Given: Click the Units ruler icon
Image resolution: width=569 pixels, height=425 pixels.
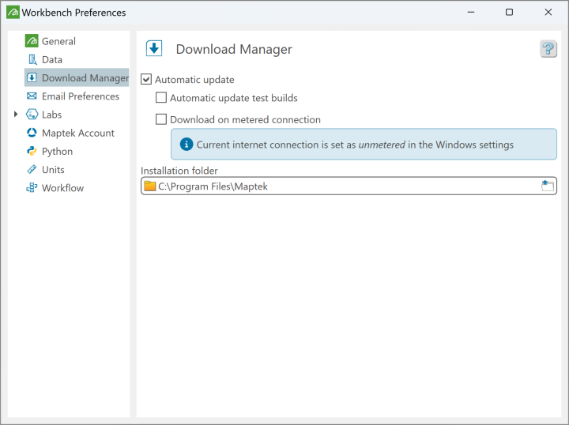Looking at the screenshot, I should click(32, 170).
